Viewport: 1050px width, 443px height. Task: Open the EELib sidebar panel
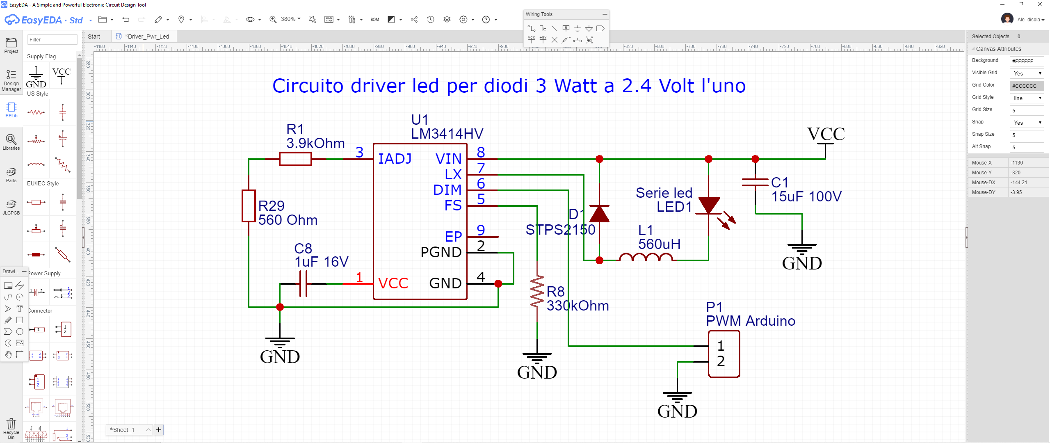coord(11,110)
